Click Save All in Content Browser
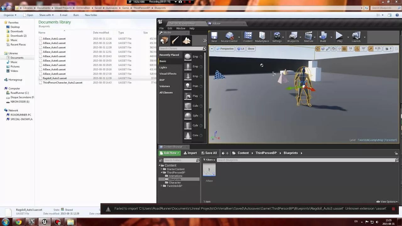Image resolution: width=402 pixels, height=226 pixels. coord(209,153)
